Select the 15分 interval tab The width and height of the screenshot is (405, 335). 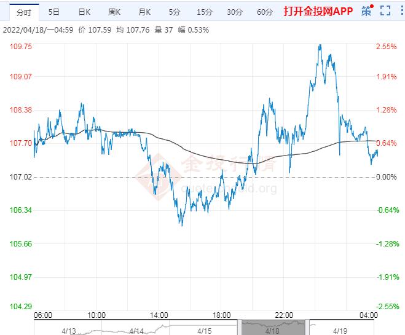coord(204,12)
